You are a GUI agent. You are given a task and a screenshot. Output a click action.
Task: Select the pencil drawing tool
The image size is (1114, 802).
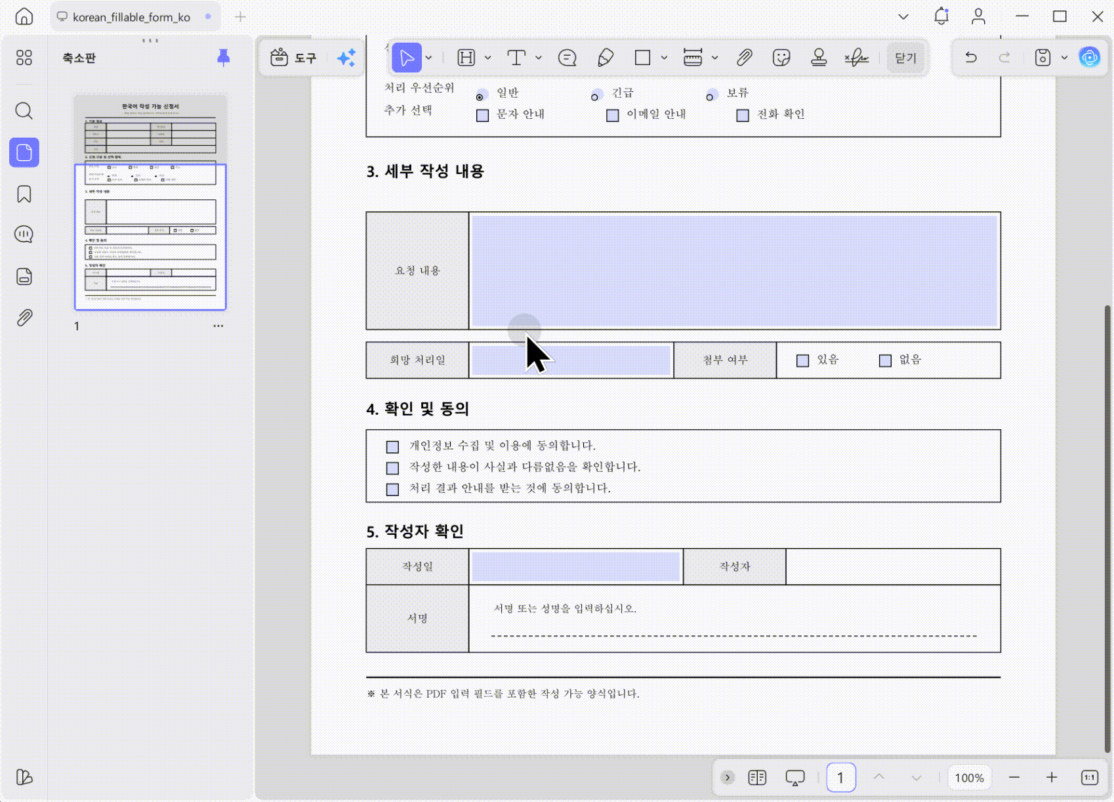click(606, 58)
